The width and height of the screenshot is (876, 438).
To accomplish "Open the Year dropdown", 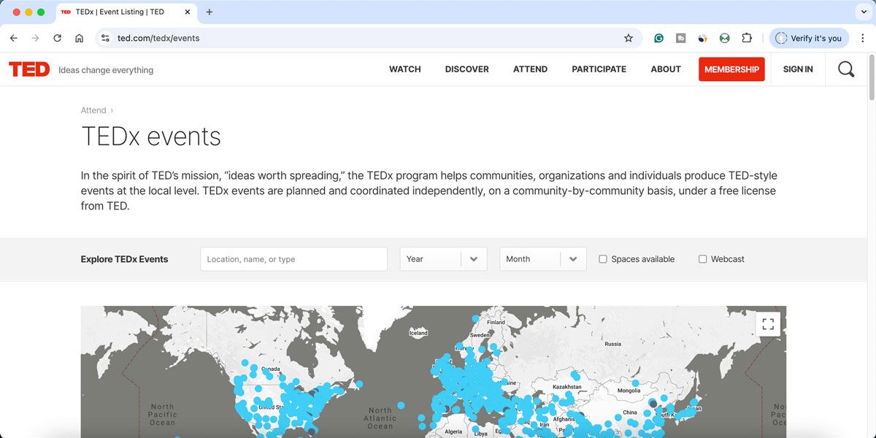I will pos(443,259).
